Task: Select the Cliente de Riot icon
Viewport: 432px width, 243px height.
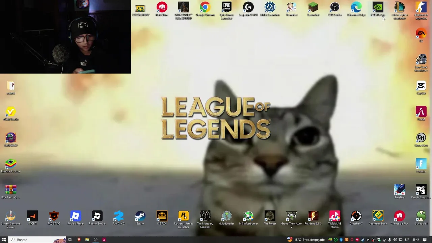Action: tap(399, 217)
